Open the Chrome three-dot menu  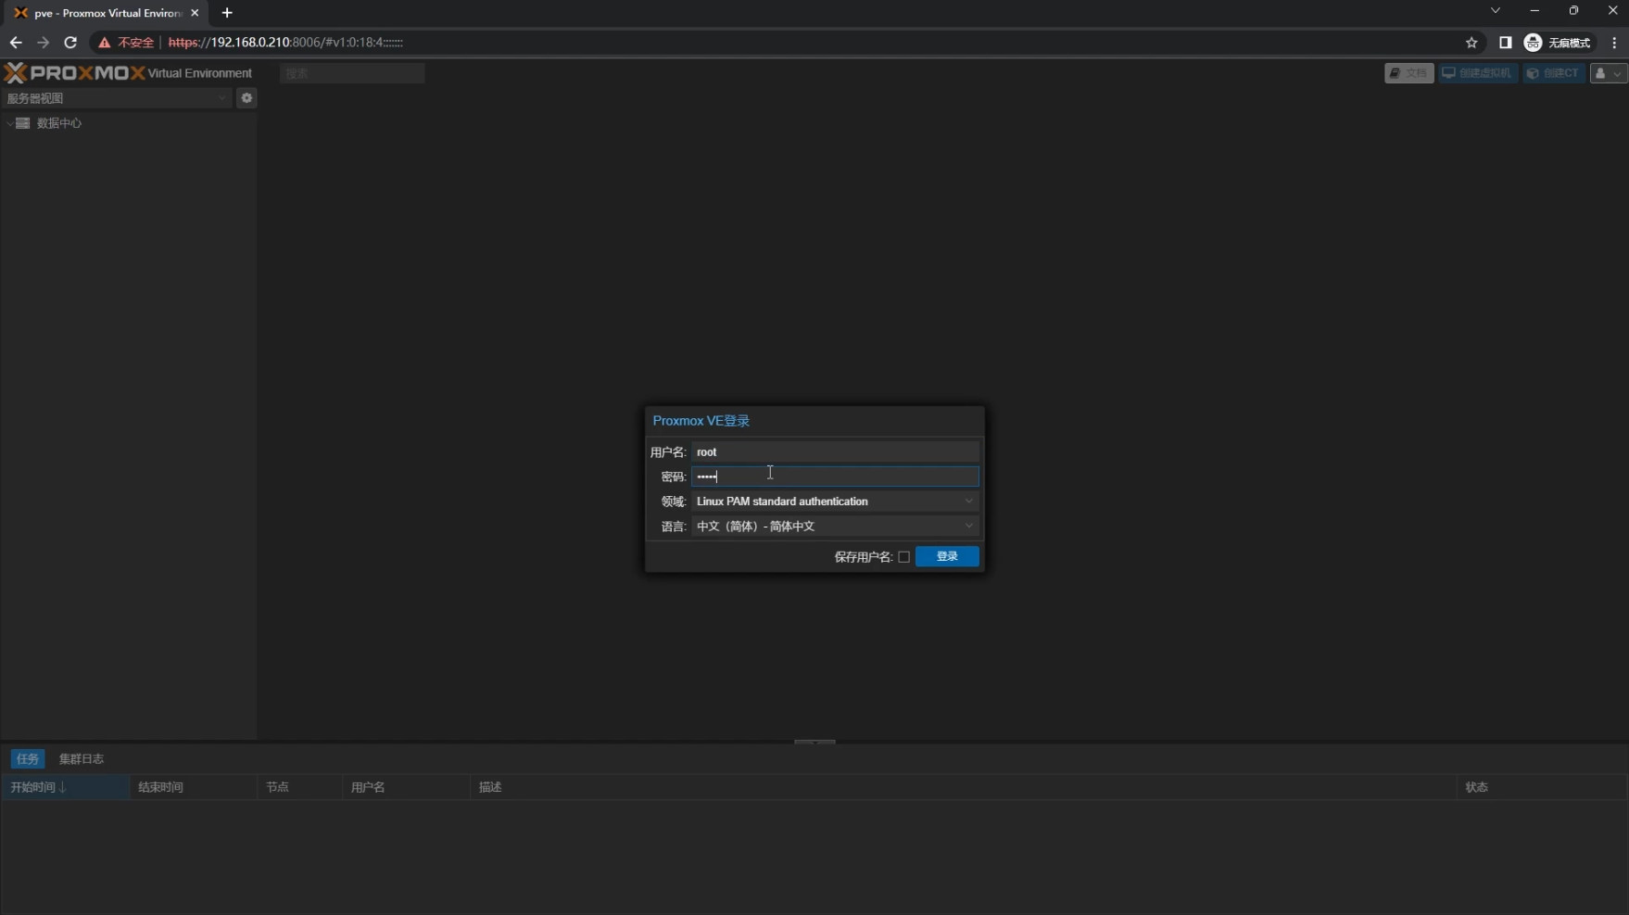(1614, 43)
